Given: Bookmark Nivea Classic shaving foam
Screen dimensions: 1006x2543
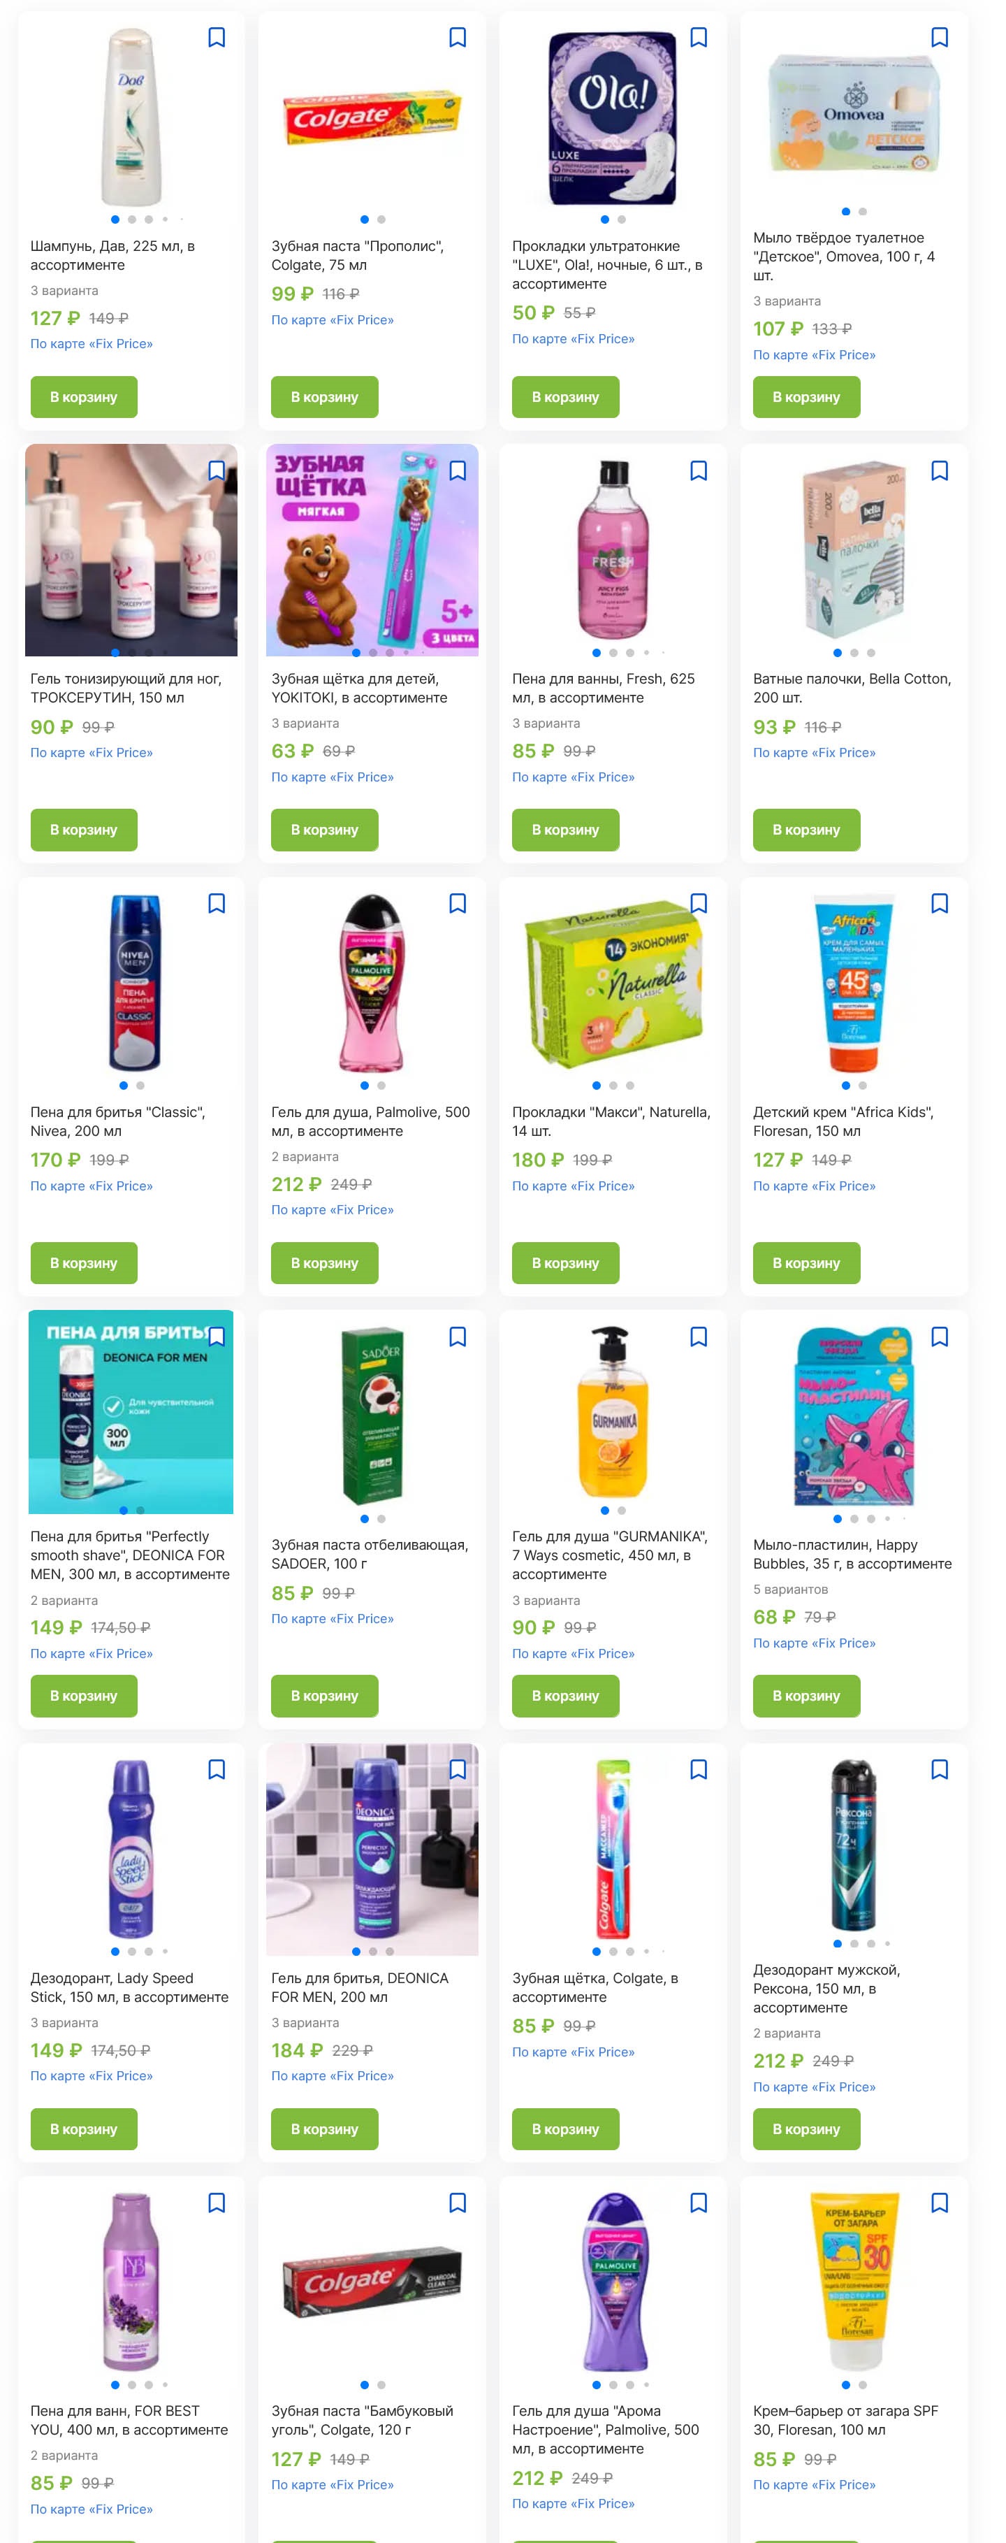Looking at the screenshot, I should coord(217,903).
